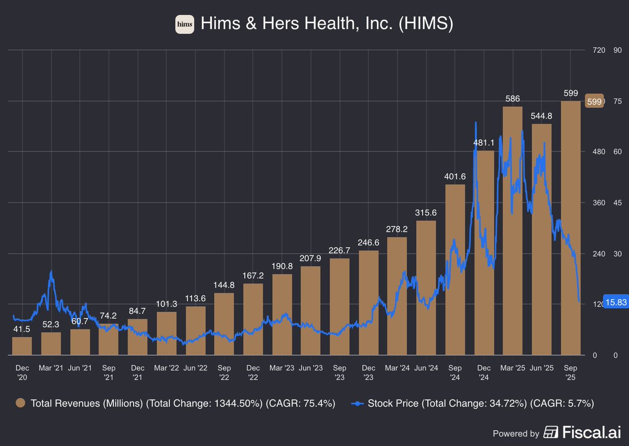Select the bar labeled 481.1

point(484,254)
